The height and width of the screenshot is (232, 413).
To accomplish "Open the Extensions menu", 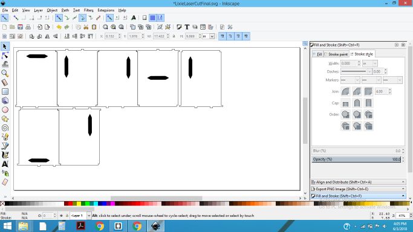I will point(106,10).
